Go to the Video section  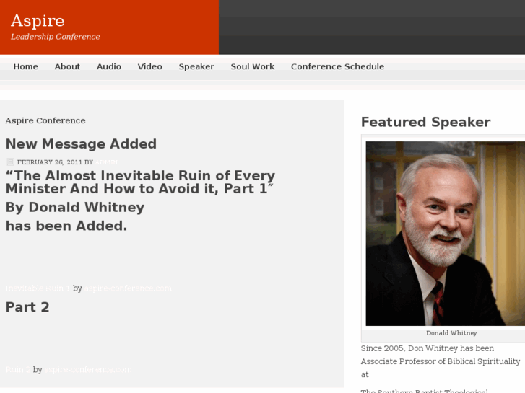point(149,66)
